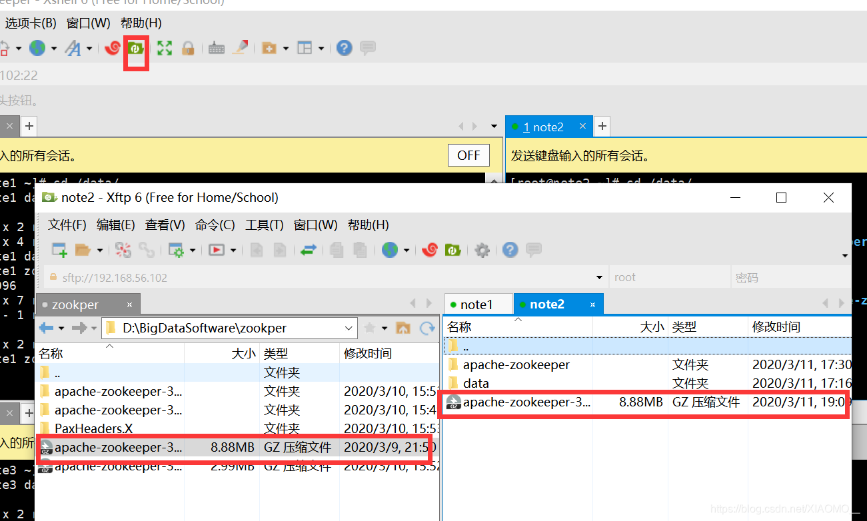The image size is (867, 521).
Task: Click the Xshell globe encoding icon
Action: pyautogui.click(x=37, y=48)
